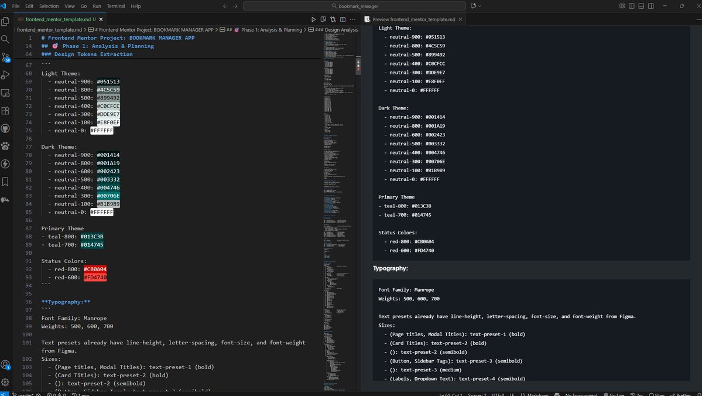Click Font Family: Manrope in preview
This screenshot has width=702, height=396.
[406, 290]
